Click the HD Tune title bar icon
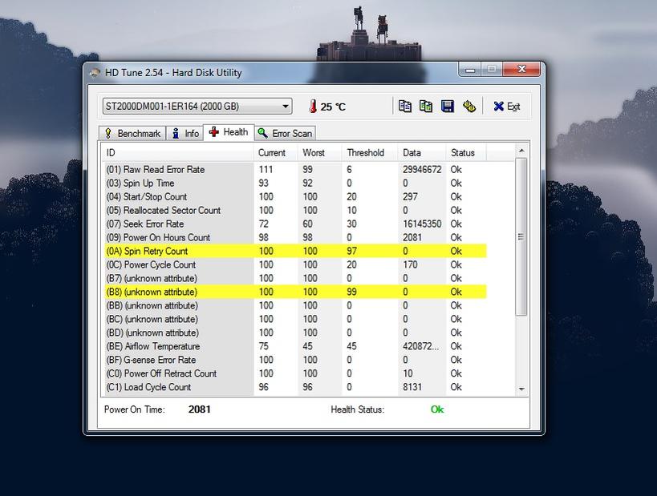The height and width of the screenshot is (496, 657). (95, 73)
